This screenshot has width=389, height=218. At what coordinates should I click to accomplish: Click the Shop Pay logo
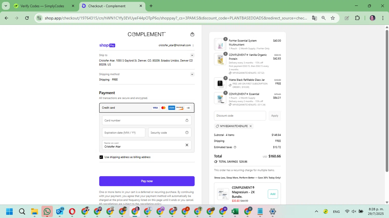(x=107, y=46)
